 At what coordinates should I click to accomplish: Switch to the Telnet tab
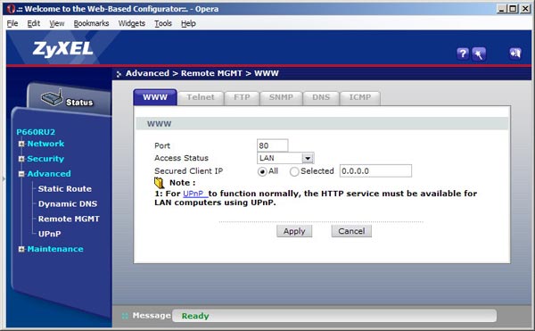coord(201,98)
